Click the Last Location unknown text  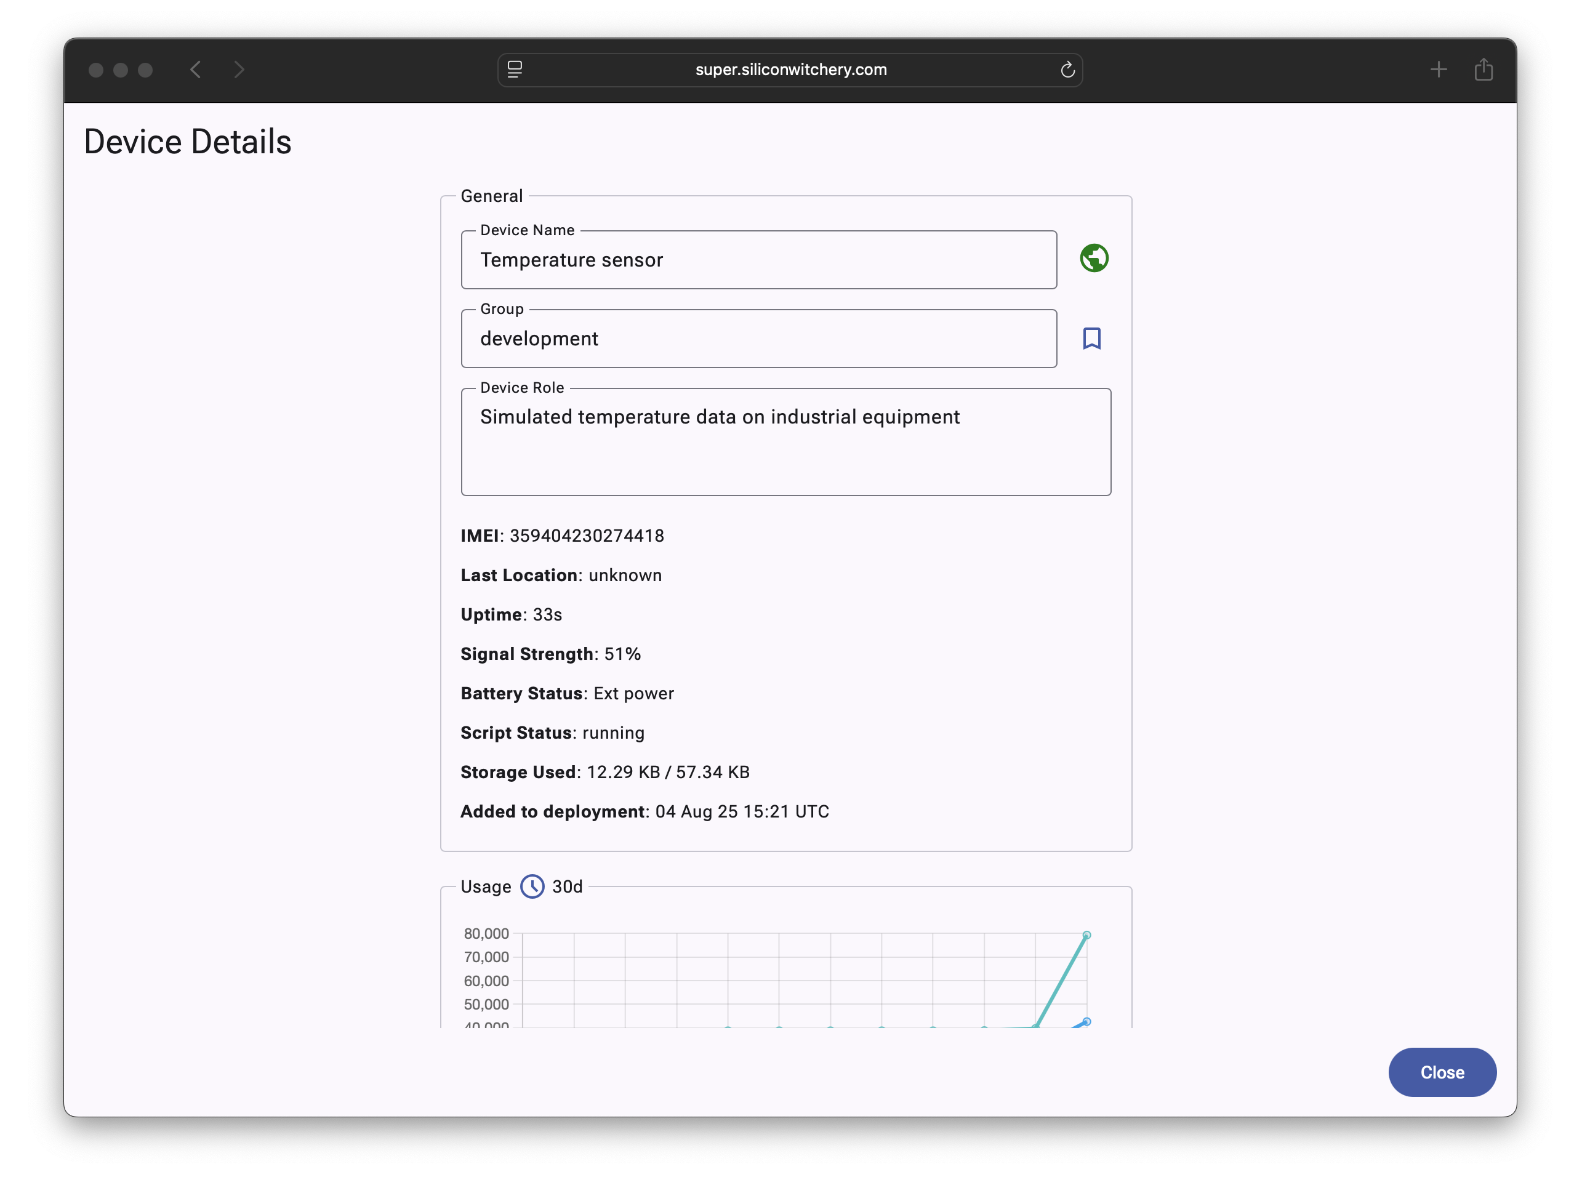point(561,576)
